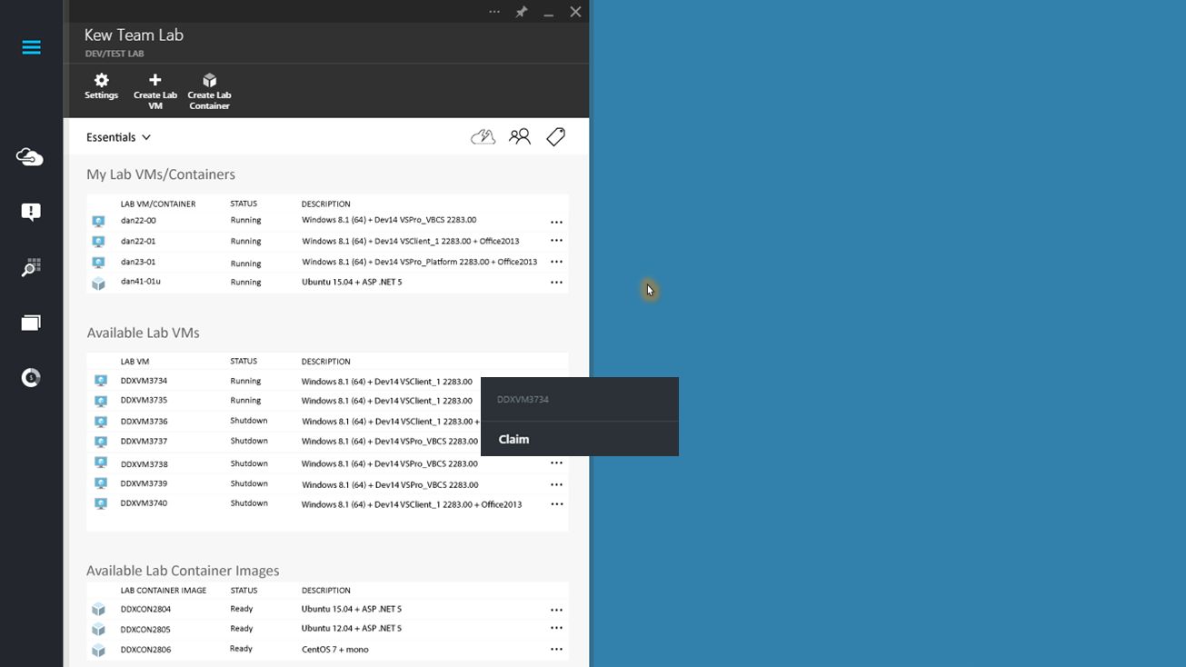Open the hamburger menu in sidebar

(x=31, y=47)
